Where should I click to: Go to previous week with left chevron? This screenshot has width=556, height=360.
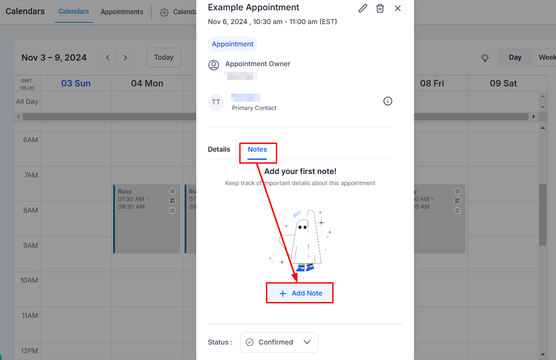108,58
